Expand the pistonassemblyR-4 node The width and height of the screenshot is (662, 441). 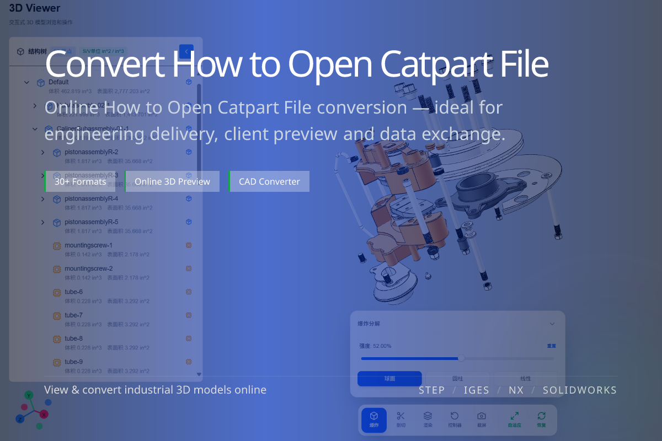(x=43, y=199)
